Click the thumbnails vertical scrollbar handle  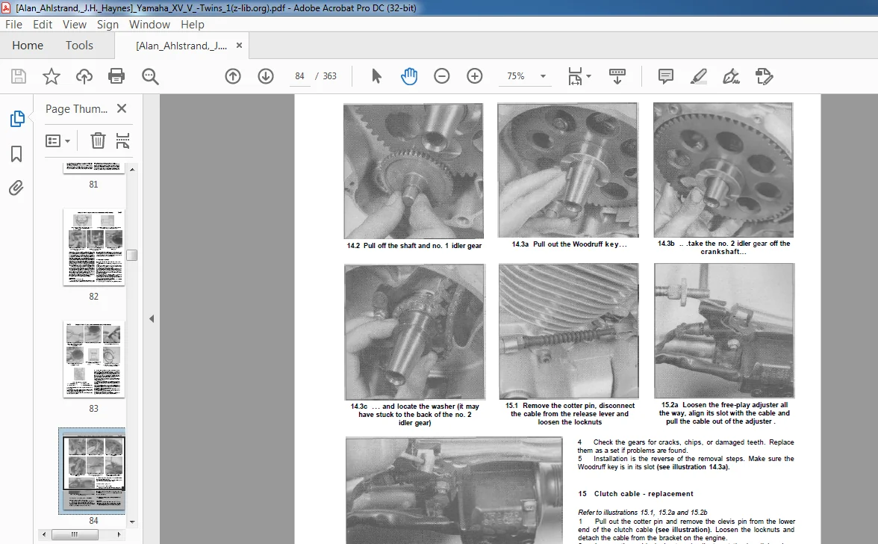pos(132,255)
